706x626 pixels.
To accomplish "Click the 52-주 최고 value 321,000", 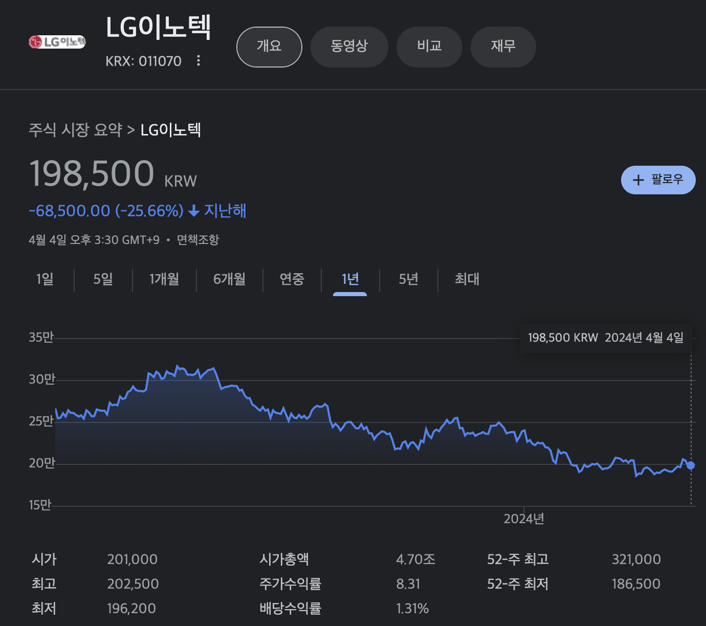I will coord(636,560).
